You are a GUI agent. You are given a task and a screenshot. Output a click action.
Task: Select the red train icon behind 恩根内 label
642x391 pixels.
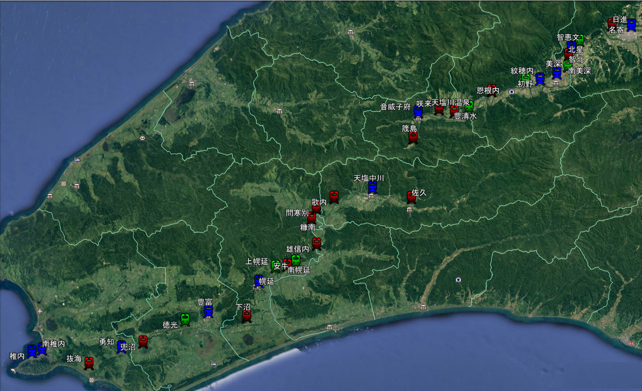point(491,89)
